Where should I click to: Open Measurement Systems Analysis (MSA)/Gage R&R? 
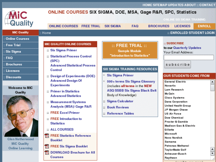click(71, 104)
